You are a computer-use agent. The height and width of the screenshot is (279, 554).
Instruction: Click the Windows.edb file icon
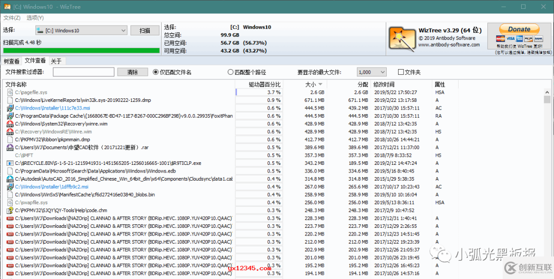point(10,171)
